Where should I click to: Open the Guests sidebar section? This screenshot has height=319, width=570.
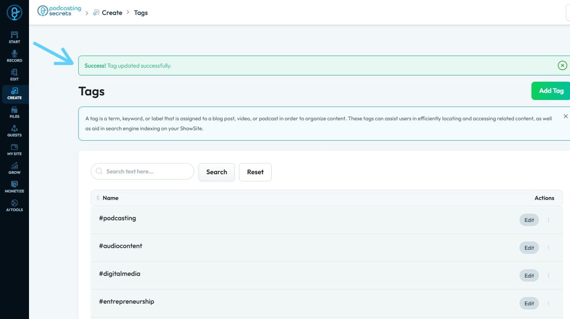pyautogui.click(x=14, y=131)
